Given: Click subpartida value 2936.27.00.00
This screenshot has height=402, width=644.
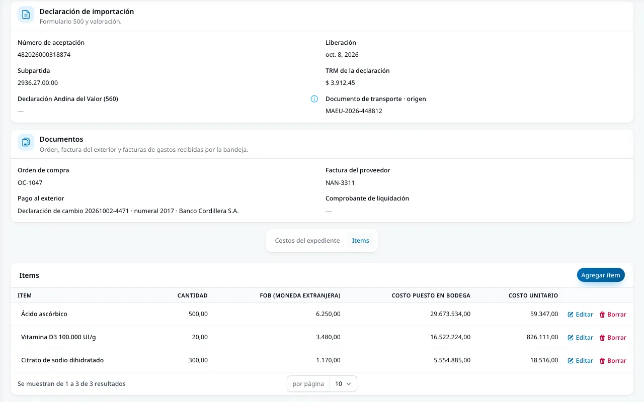Looking at the screenshot, I should pos(38,83).
